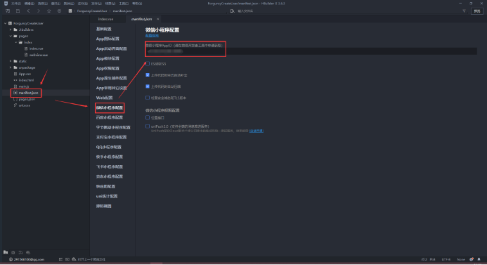
Task: Click the file search icon in toolbar
Action: [232, 11]
